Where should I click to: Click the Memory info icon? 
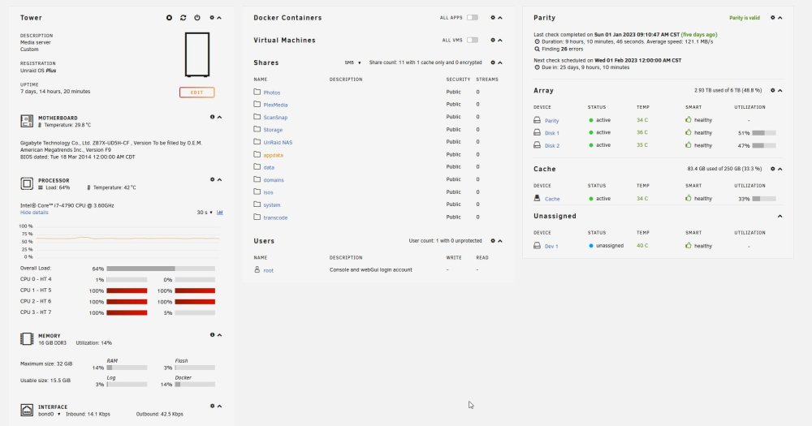pos(212,335)
